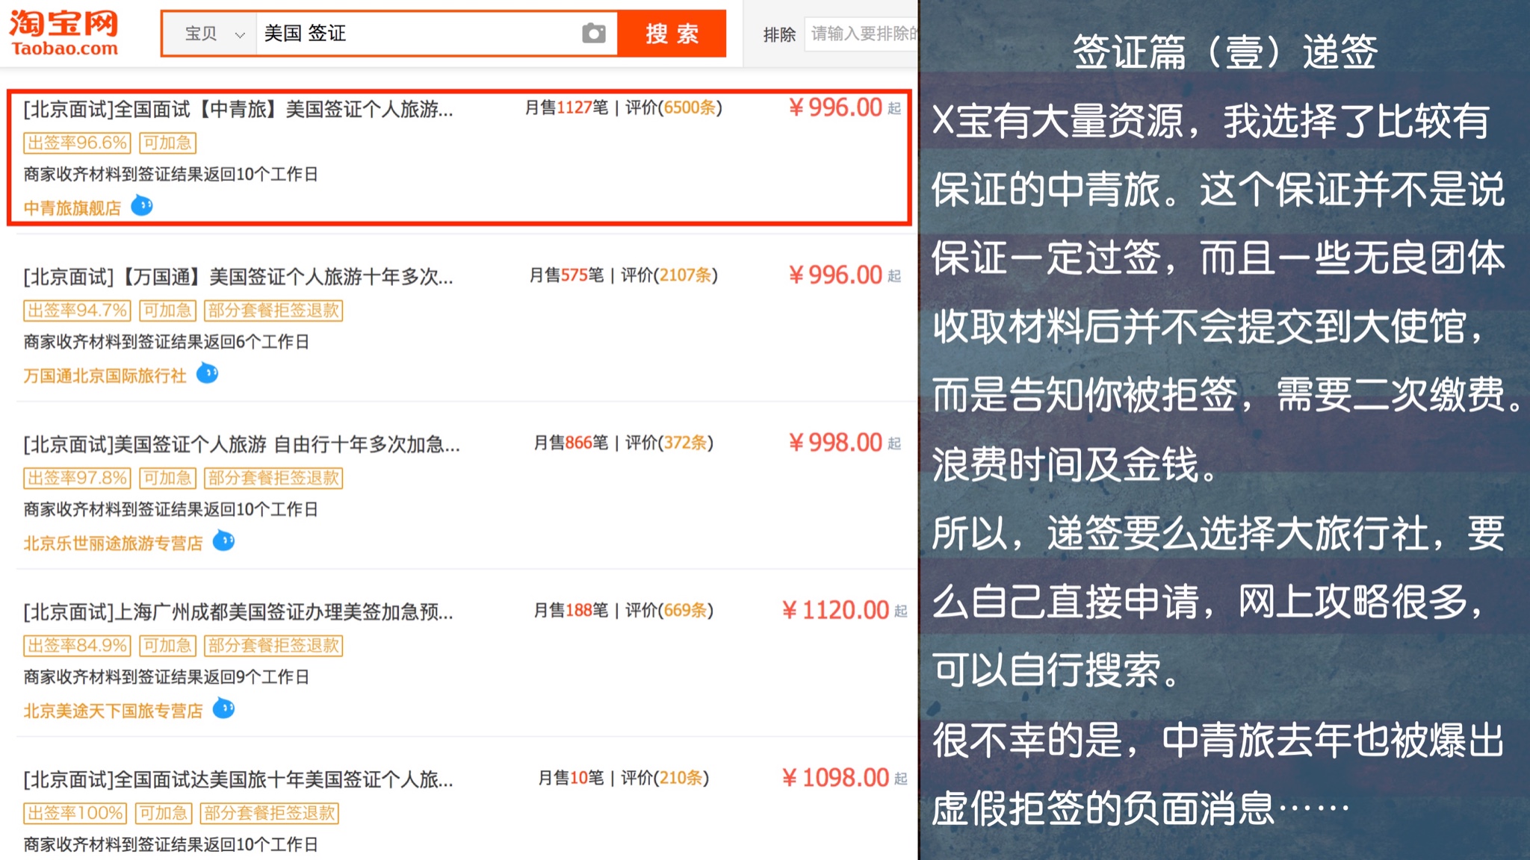
Task: Click the 6500条 reviews count link
Action: 690,107
